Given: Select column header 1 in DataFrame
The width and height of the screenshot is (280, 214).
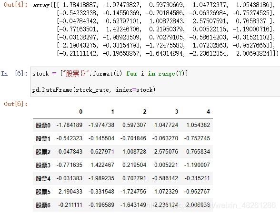Looking at the screenshot, I should (112, 112).
